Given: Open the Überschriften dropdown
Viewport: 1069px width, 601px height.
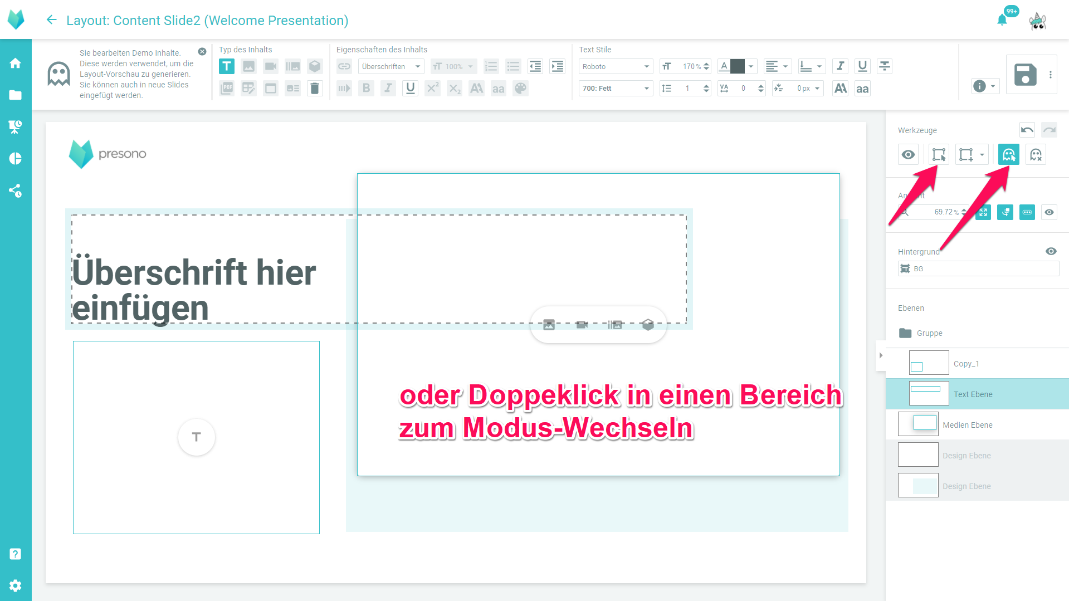Looking at the screenshot, I should 390,66.
